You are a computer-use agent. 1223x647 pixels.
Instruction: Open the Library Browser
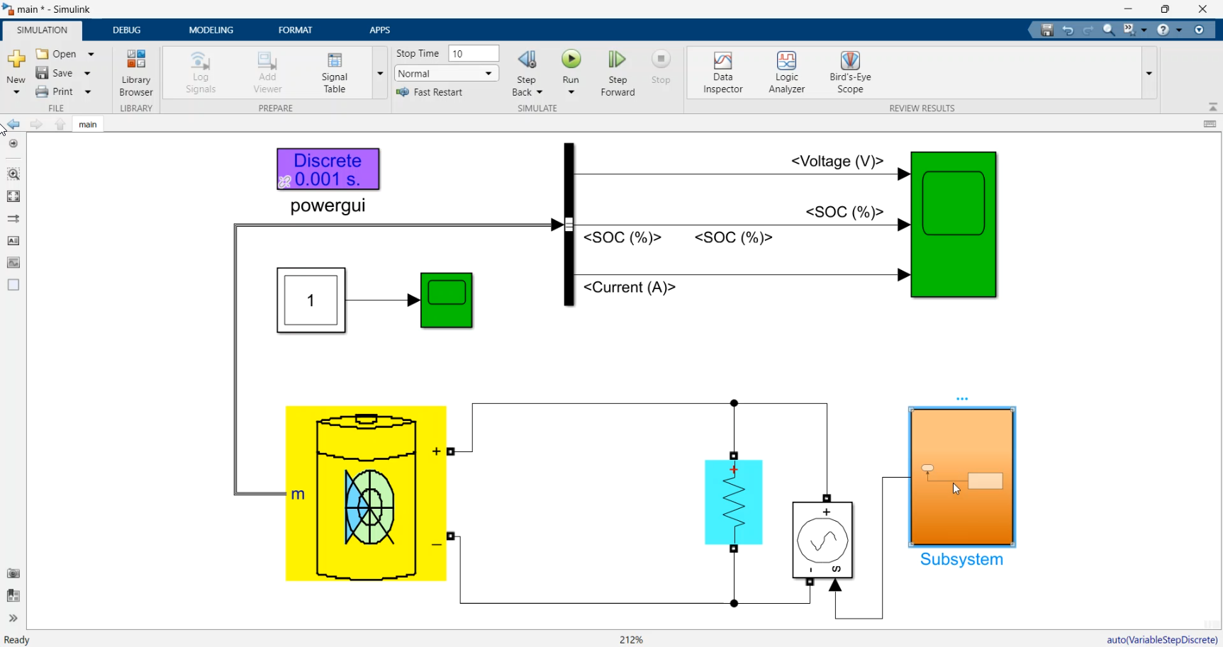pos(136,72)
